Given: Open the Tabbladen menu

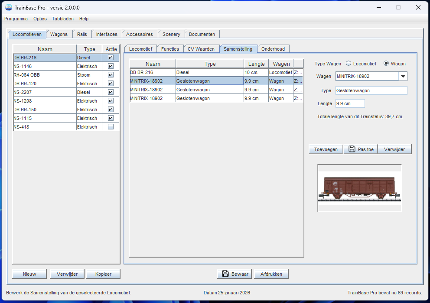Looking at the screenshot, I should point(62,19).
